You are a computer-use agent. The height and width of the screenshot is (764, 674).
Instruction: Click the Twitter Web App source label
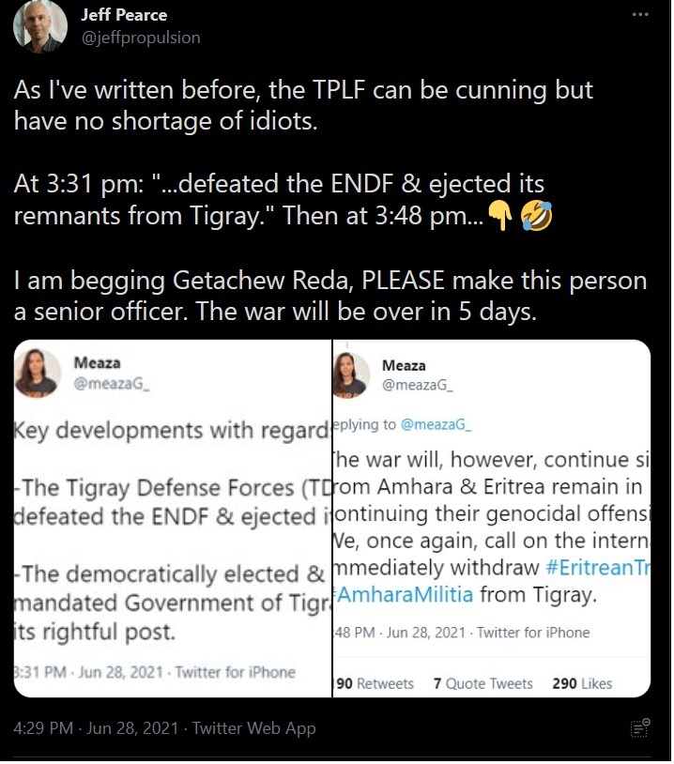click(254, 728)
